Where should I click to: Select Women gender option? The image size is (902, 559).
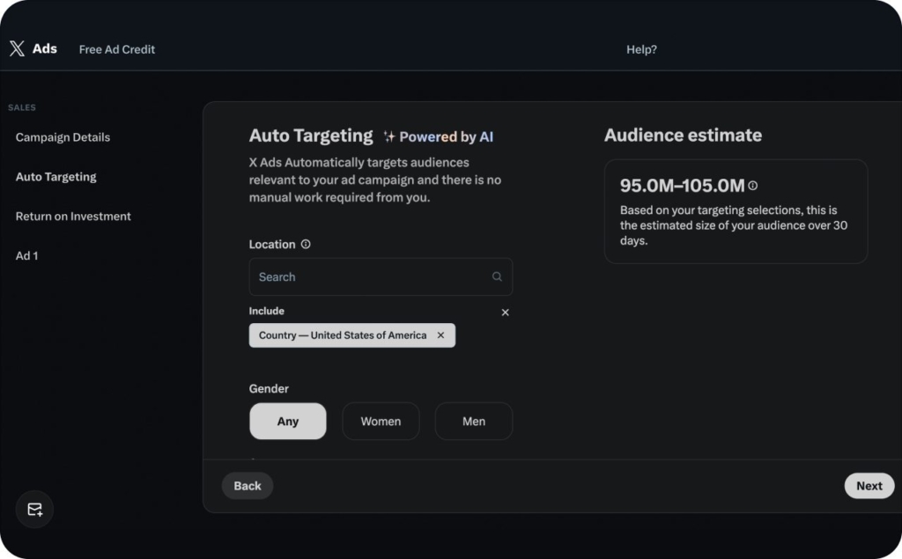(x=381, y=421)
